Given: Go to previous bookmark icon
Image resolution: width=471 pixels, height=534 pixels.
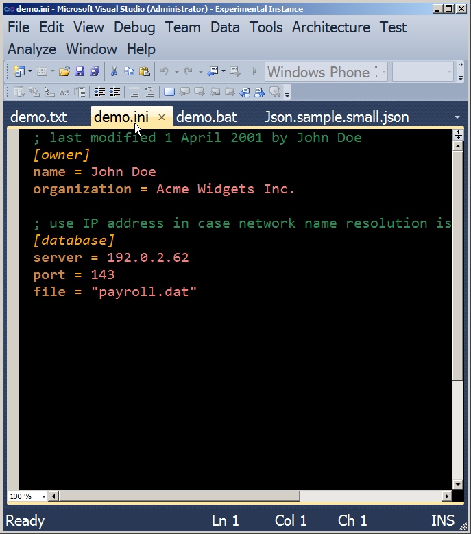Looking at the screenshot, I should point(184,92).
